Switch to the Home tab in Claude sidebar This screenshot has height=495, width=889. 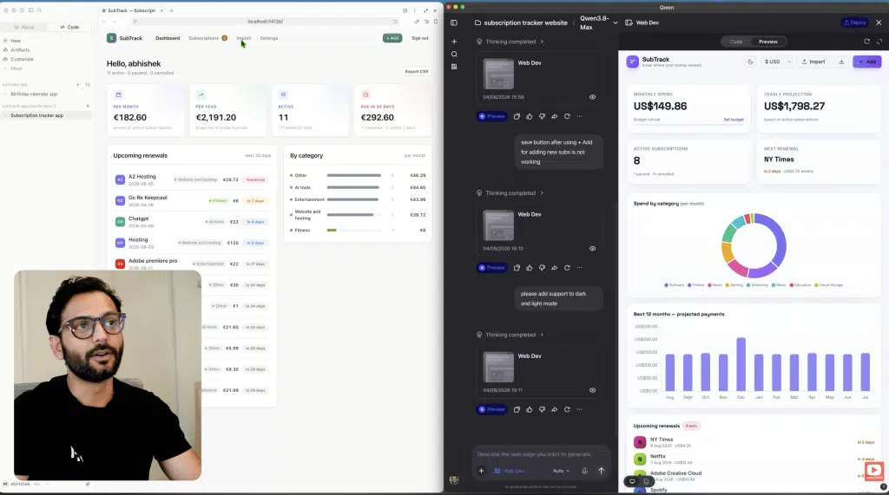pos(23,27)
